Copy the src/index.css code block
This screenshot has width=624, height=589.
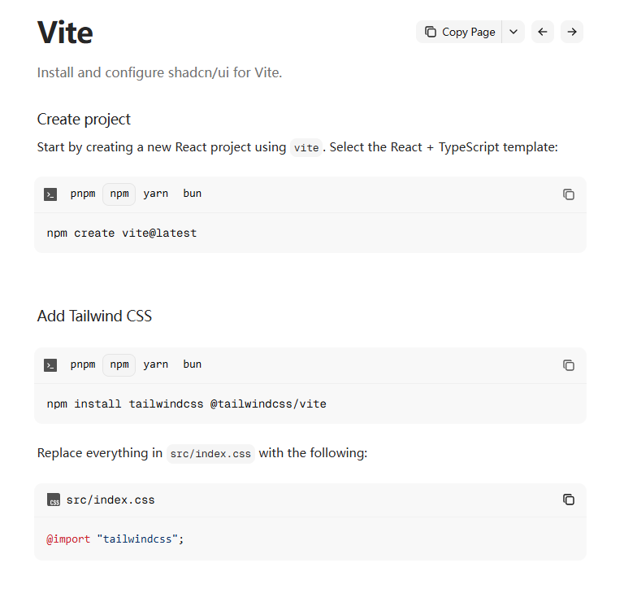(x=569, y=500)
